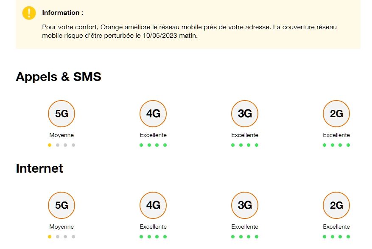Click the rating dots under 5G Moyenne
This screenshot has width=372, height=249.
pyautogui.click(x=61, y=145)
